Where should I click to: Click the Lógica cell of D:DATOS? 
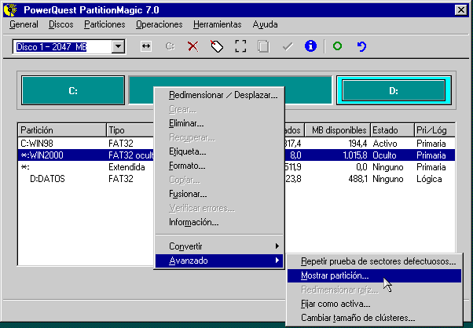[x=429, y=179]
